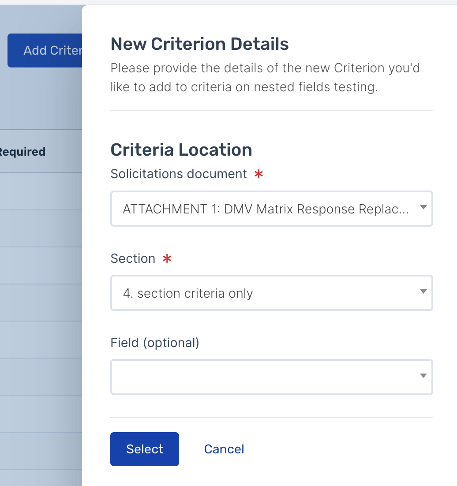Click the Section field label

133,258
